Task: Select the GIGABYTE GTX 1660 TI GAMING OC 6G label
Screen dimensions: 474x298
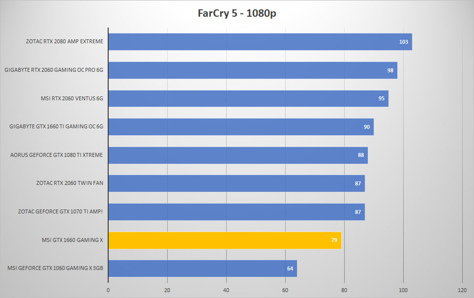Action: point(56,126)
